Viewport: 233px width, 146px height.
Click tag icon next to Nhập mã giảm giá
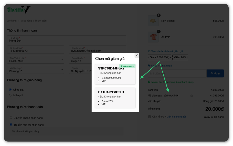coord(149,65)
